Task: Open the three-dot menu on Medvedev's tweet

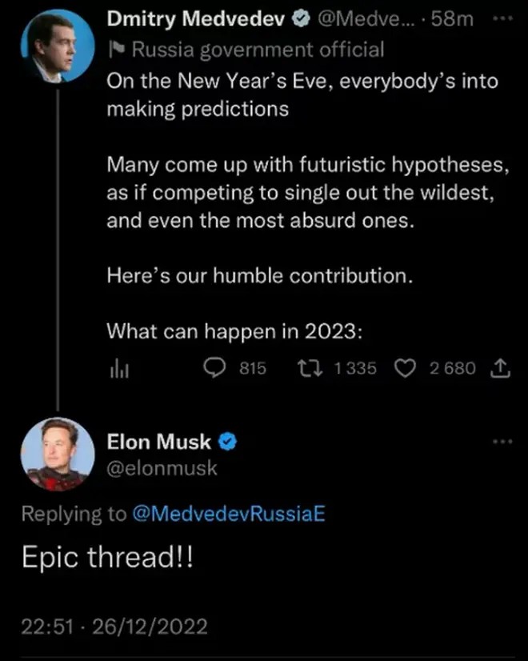Action: [x=502, y=18]
